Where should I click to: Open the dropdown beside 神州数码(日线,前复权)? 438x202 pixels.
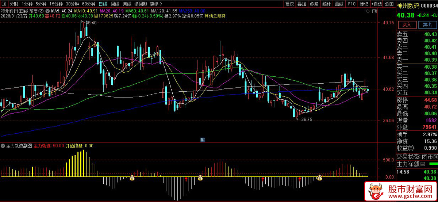click(48, 11)
